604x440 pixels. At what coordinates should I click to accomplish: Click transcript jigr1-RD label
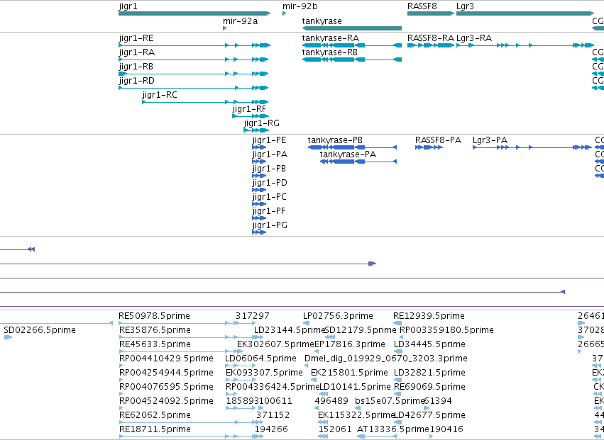tap(137, 81)
